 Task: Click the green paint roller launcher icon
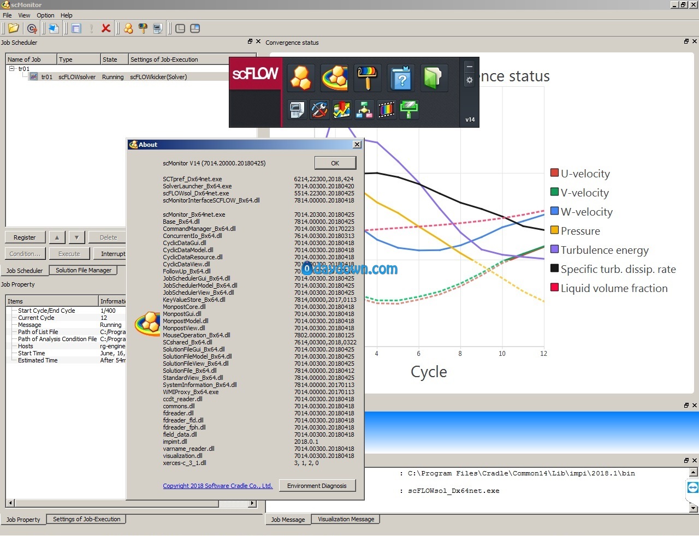pos(409,110)
